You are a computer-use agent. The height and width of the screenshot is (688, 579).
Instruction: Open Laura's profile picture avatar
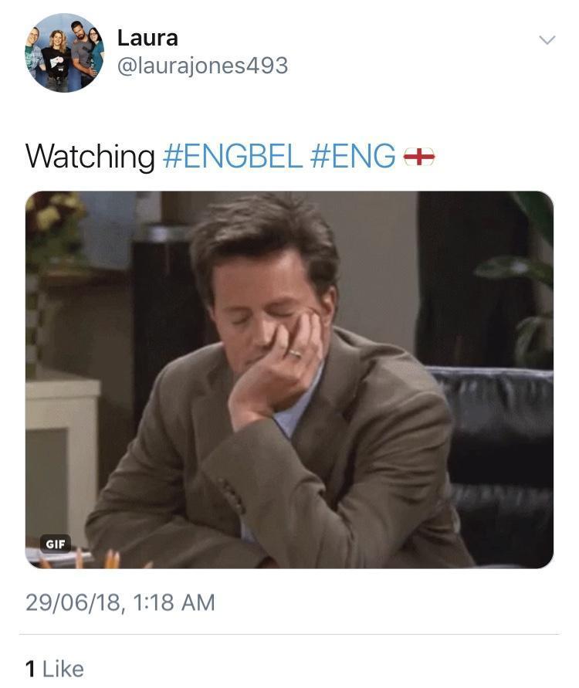[x=64, y=53]
